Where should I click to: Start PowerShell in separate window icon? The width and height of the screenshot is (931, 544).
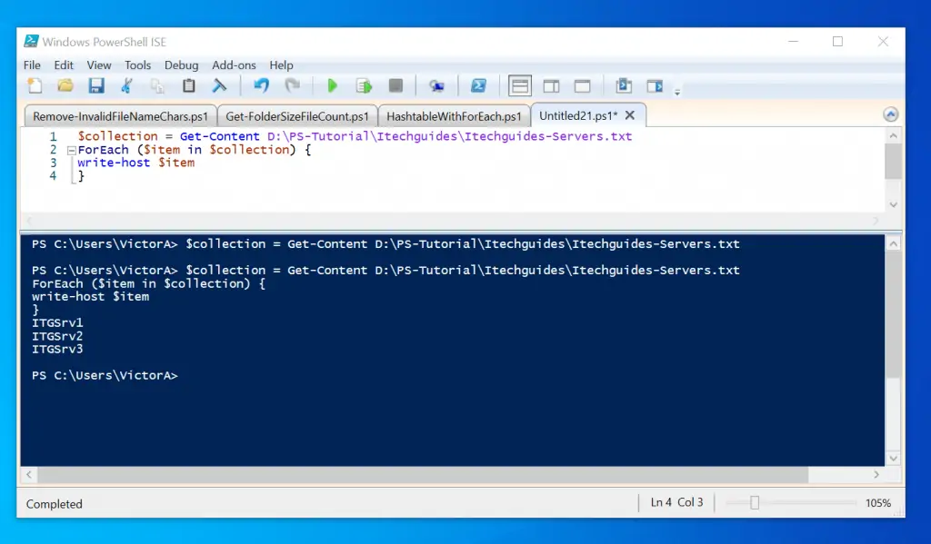477,86
